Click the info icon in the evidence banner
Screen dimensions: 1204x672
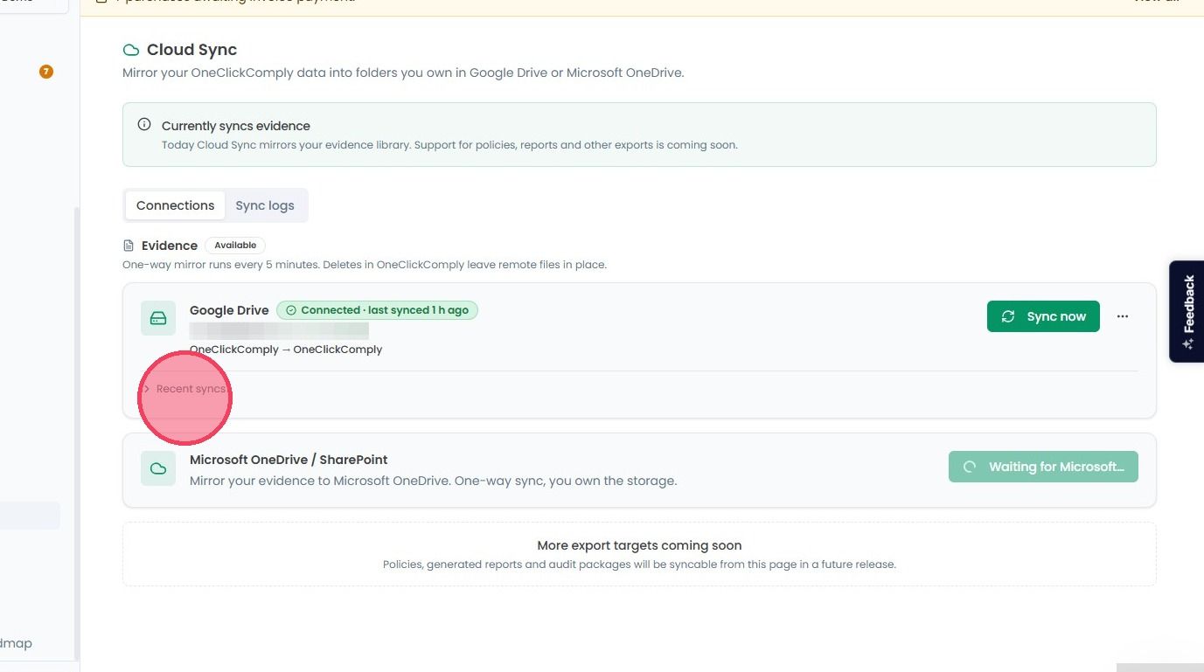click(144, 125)
